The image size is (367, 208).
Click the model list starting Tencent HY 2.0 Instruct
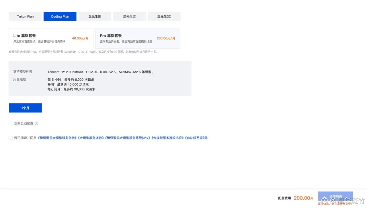[101, 72]
